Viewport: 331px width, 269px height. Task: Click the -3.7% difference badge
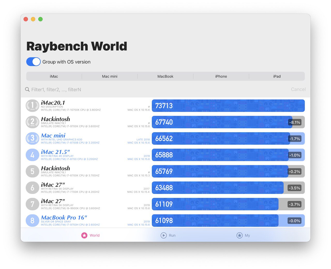tap(295, 204)
